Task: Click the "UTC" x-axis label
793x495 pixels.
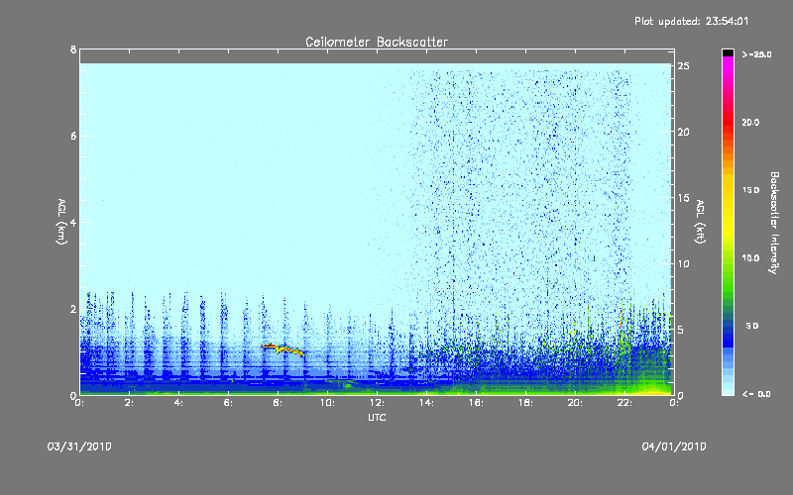Action: [377, 417]
